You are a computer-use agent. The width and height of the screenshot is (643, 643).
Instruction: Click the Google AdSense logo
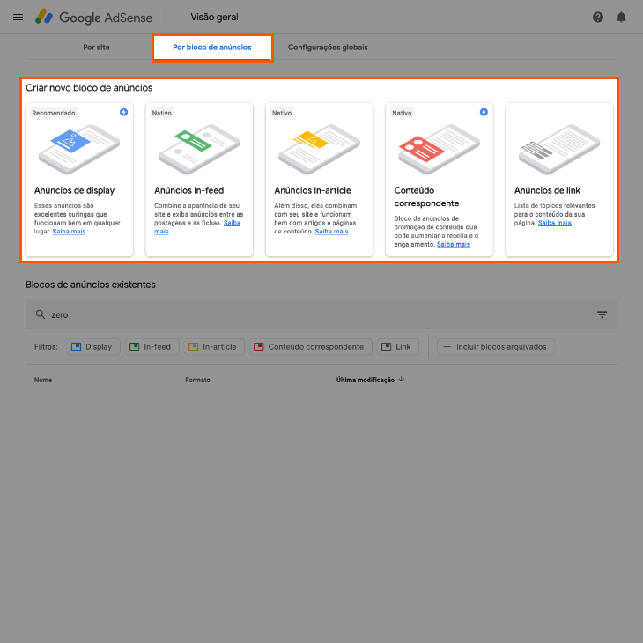(94, 18)
